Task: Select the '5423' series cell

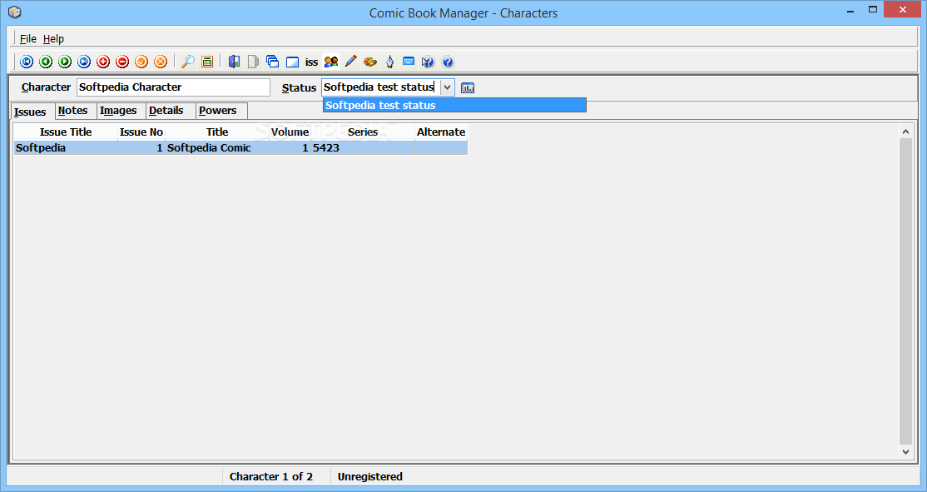Action: pos(363,148)
